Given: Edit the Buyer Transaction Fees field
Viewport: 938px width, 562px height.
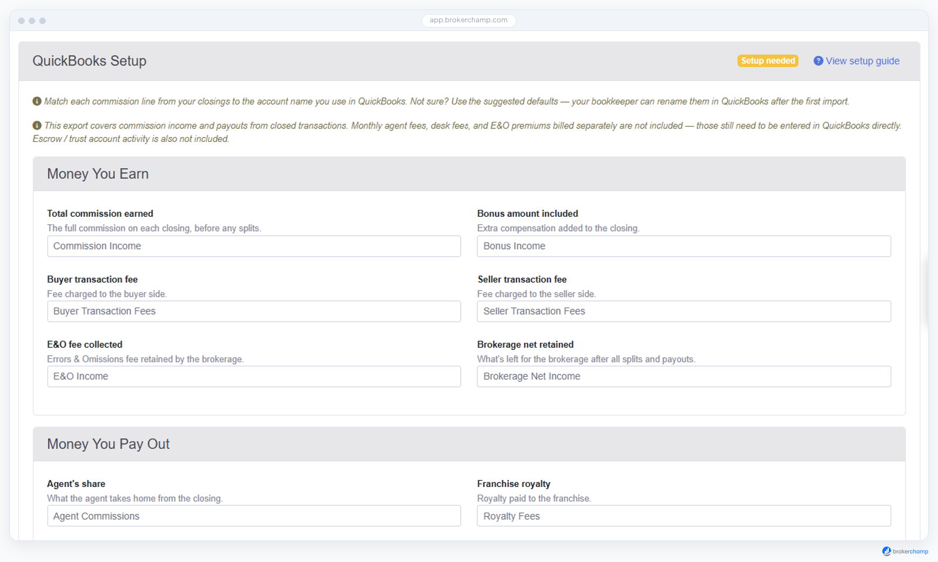Looking at the screenshot, I should [254, 311].
